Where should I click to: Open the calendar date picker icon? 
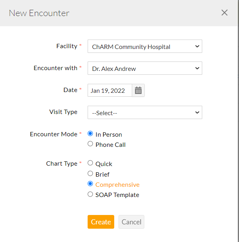click(x=138, y=90)
